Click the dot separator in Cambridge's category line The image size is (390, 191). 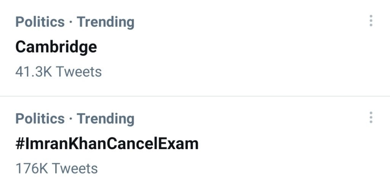click(71, 22)
